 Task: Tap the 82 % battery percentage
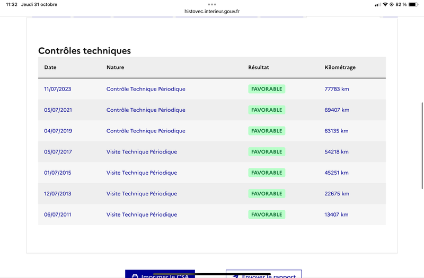pyautogui.click(x=401, y=4)
